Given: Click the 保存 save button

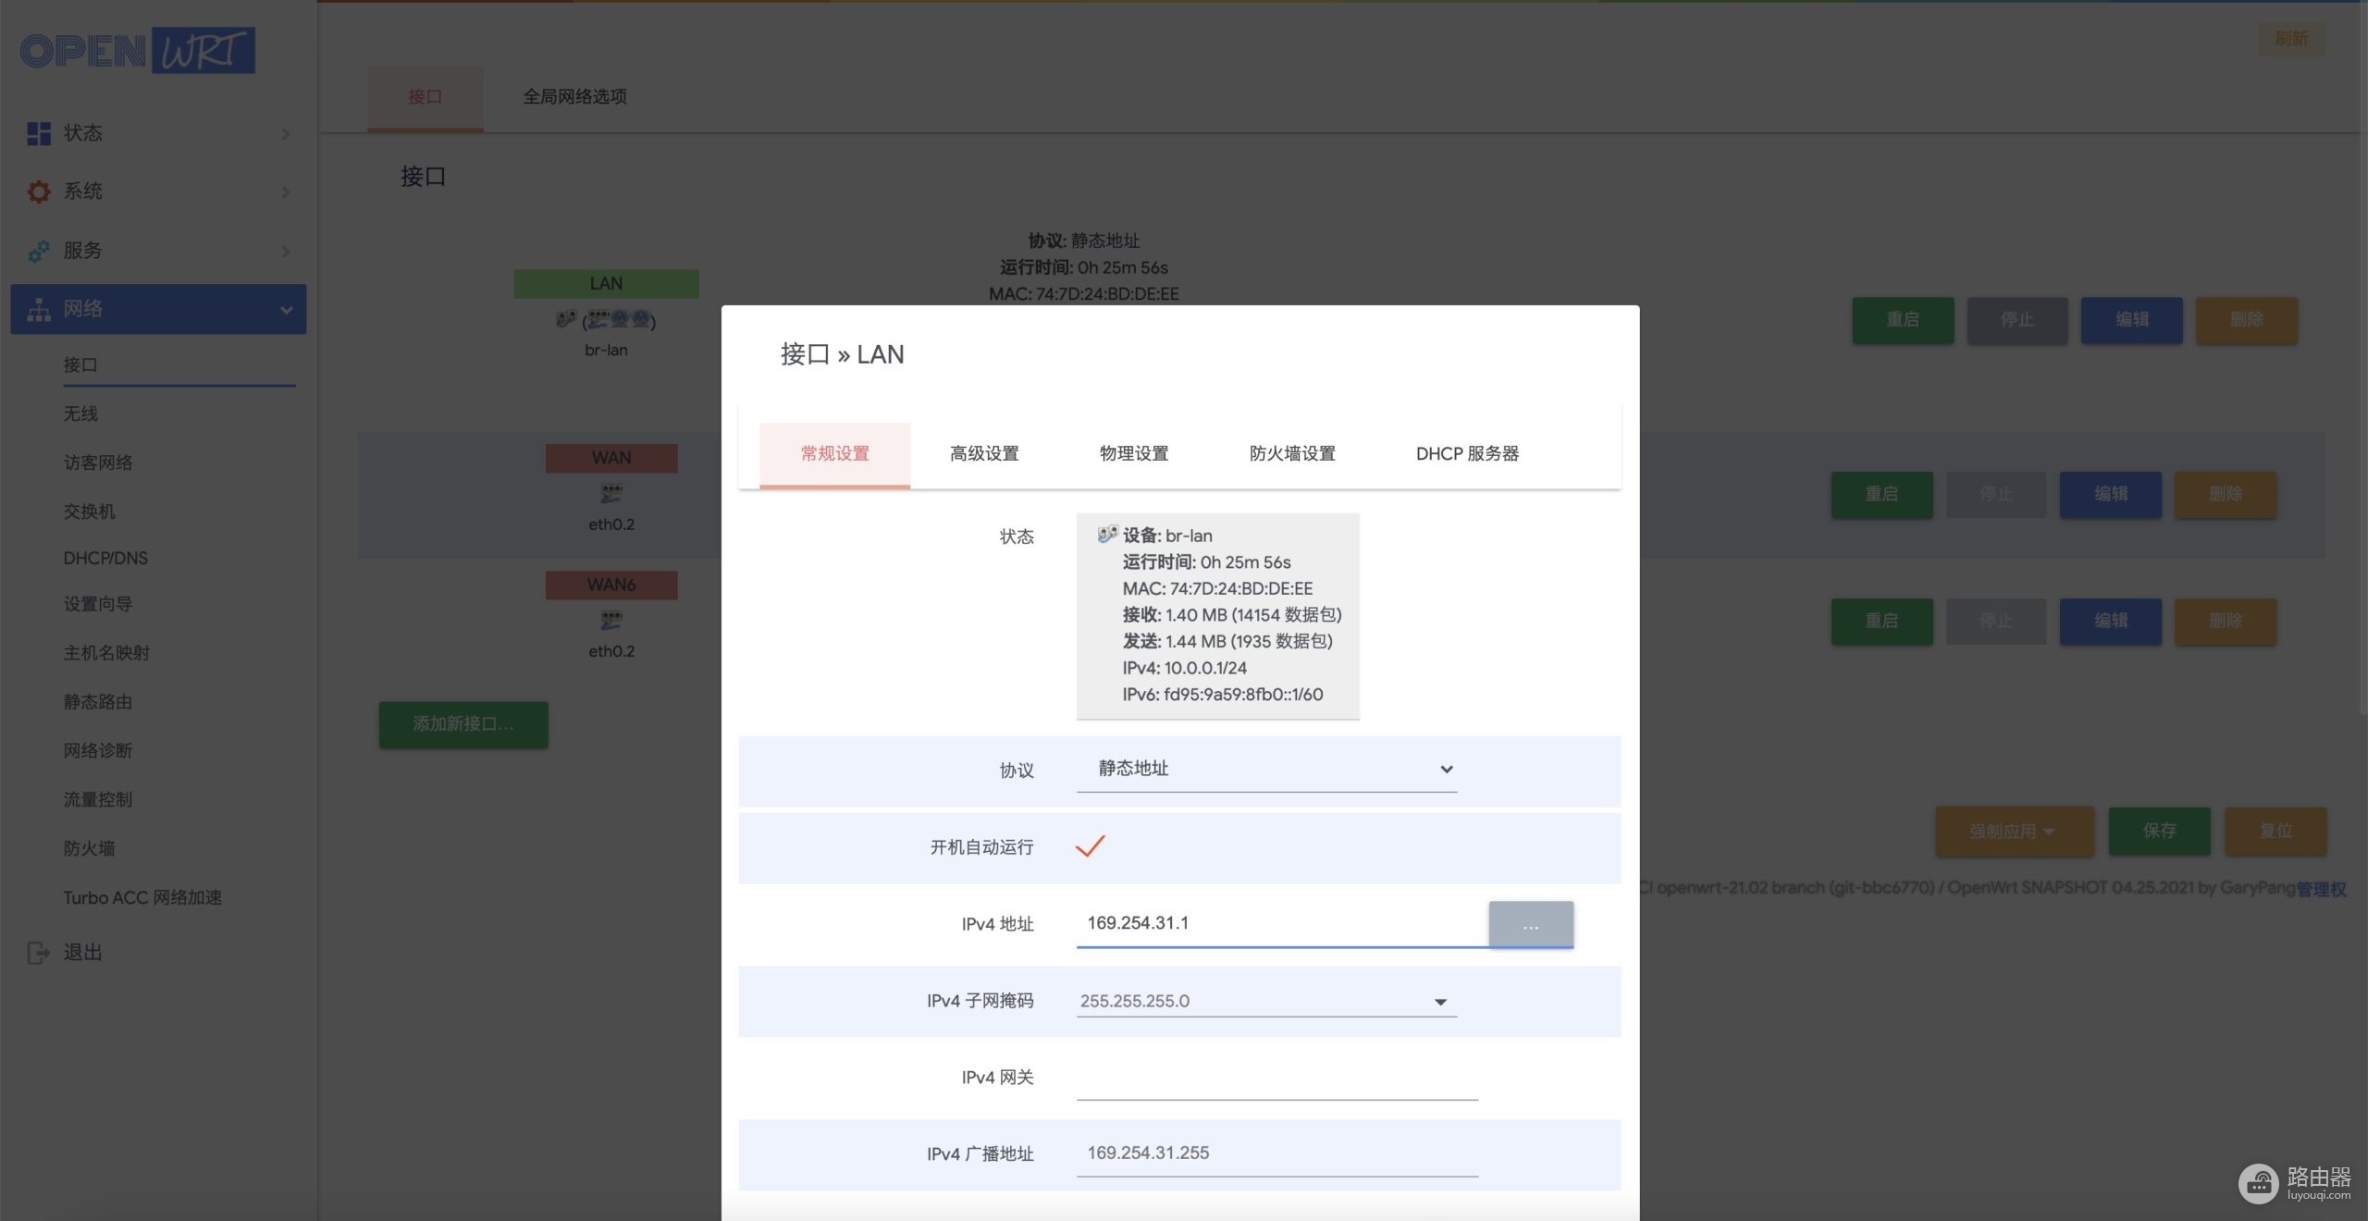Looking at the screenshot, I should tap(2160, 831).
